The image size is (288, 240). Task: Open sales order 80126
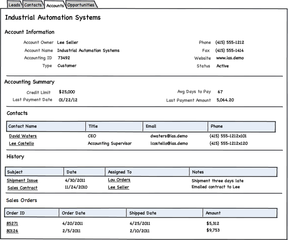point(12,231)
